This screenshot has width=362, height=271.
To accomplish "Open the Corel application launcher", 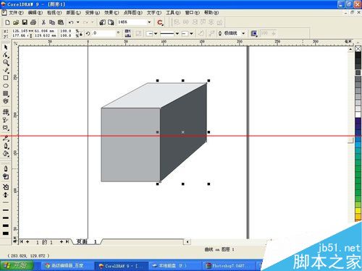I will pos(160,22).
